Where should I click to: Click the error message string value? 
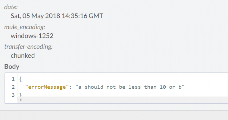click(130, 87)
